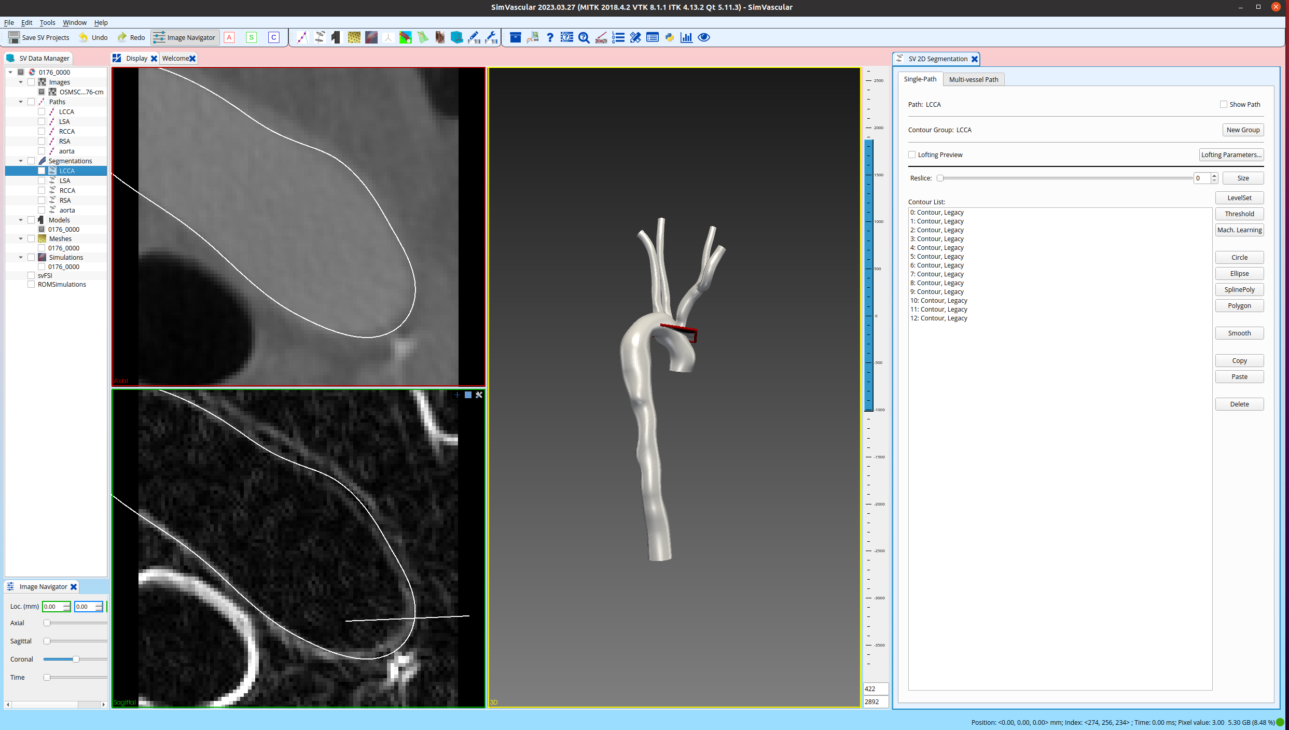Click the New Group button

1243,130
